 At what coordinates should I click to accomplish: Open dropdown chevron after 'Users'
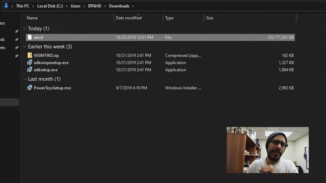click(84, 6)
